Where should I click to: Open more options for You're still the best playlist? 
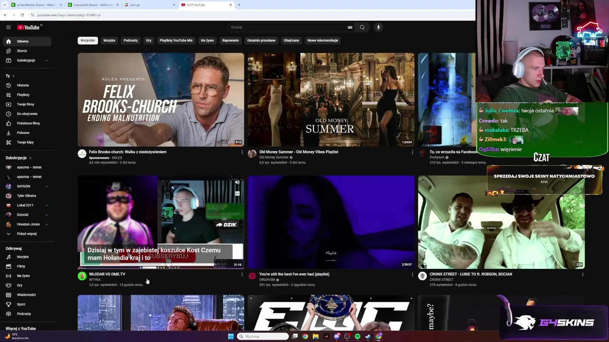tap(413, 275)
